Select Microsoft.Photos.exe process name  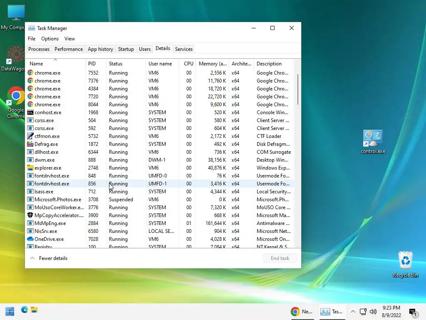(57, 200)
